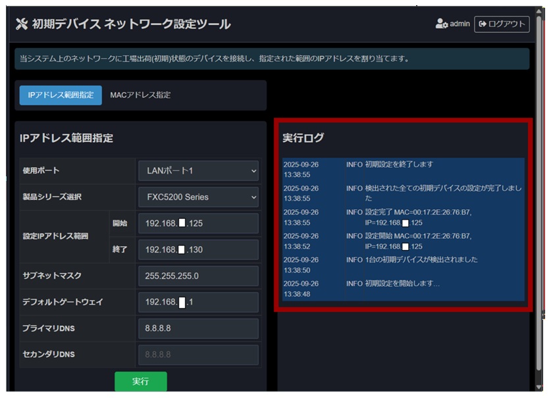The image size is (551, 398).
Task: Click the 終了 IP address field
Action: coord(199,250)
